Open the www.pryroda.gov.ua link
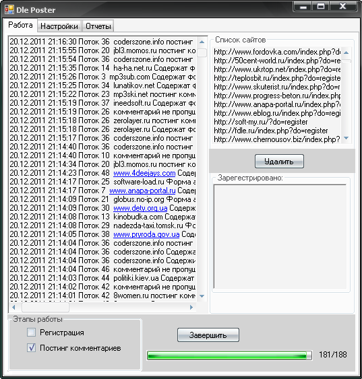The height and width of the screenshot is (379, 362). 146,234
